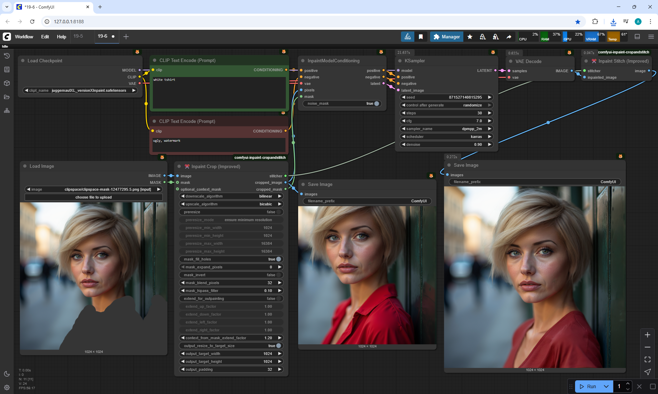
Task: Click the zoom in plus icon
Action: click(x=647, y=335)
